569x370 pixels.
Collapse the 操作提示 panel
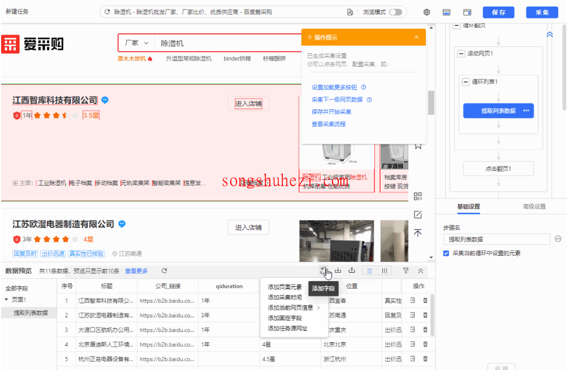[416, 37]
